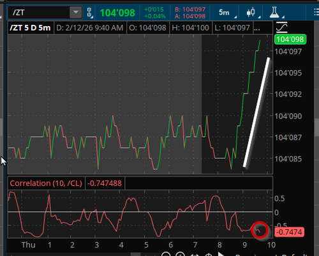The image size is (319, 256).
Task: Click the green 104'098 price bubble
Action: 290,39
